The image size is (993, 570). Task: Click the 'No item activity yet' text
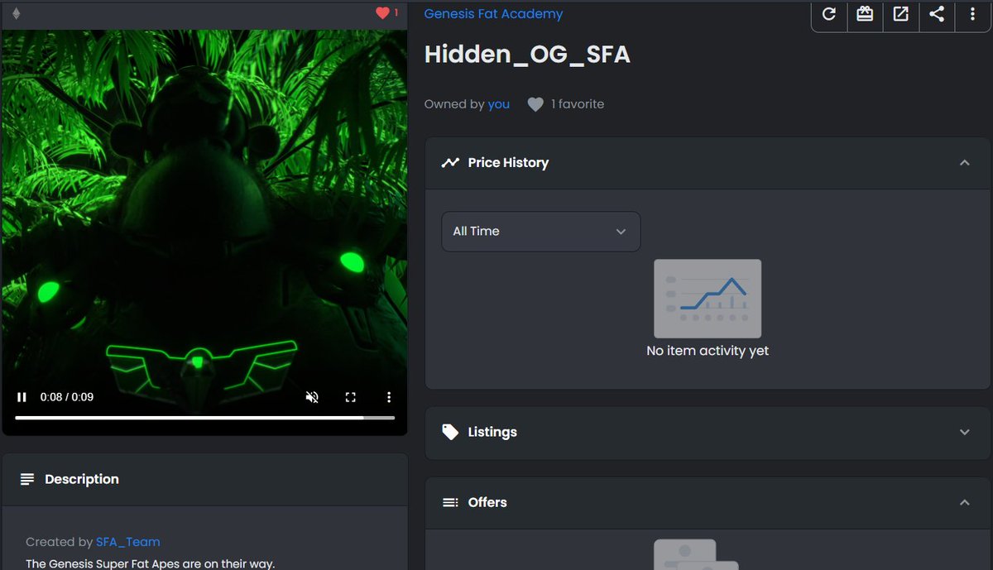[708, 351]
